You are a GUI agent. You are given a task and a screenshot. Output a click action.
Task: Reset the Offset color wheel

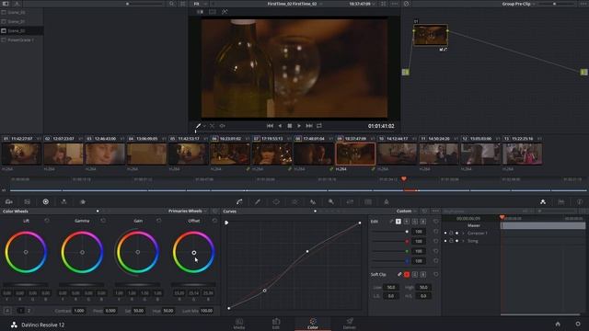click(x=214, y=221)
